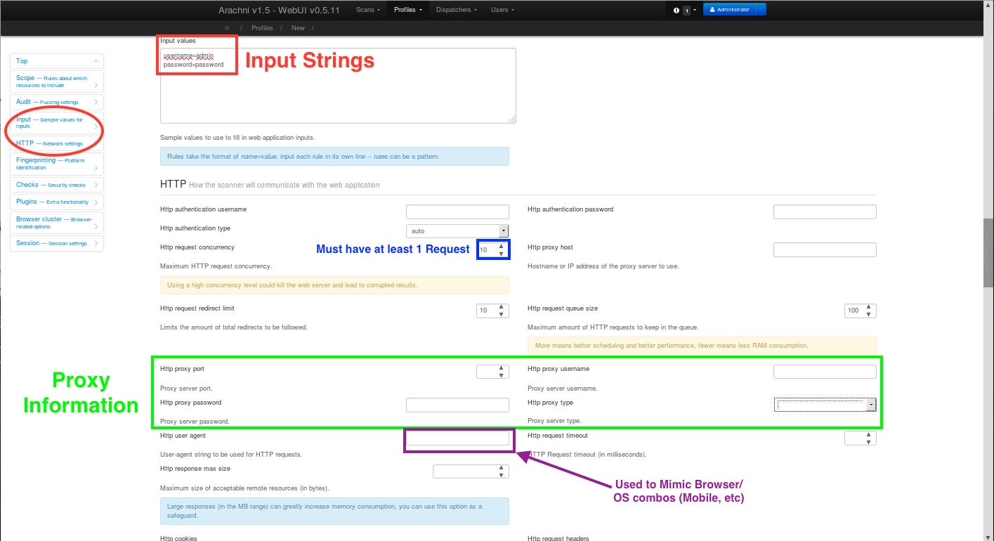Click the large responses info notice
Viewport: 994px width, 541px height.
click(x=334, y=511)
